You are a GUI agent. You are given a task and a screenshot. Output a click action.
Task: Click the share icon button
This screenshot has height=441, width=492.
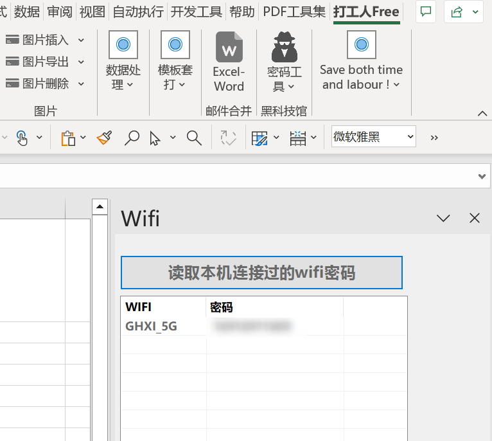[x=457, y=12]
